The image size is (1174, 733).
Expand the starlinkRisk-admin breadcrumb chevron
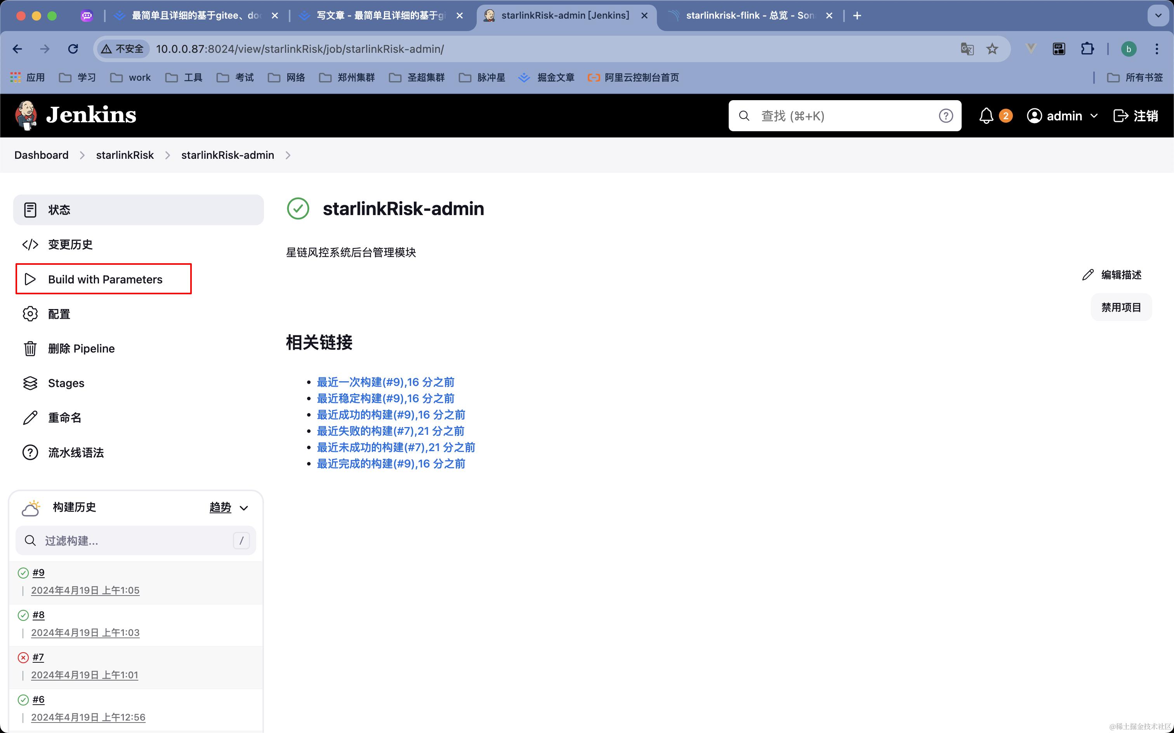coord(288,155)
